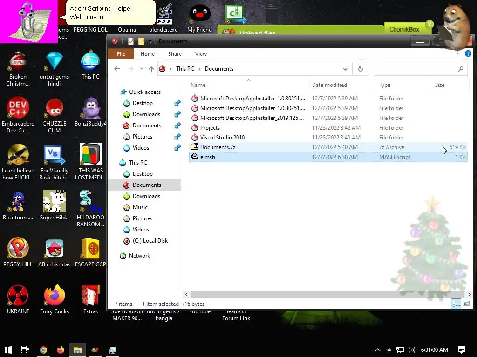Open This PC desktop icon
Screen dimensions: 477x357
(x=90, y=65)
